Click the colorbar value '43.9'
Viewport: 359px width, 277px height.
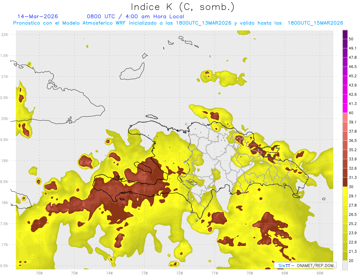353,85
